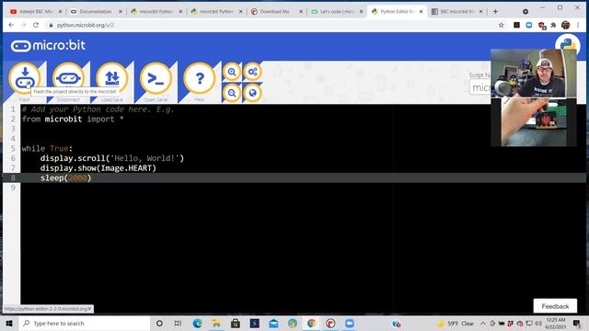Image resolution: width=589 pixels, height=331 pixels.
Task: Click the 'from microbit import *' line
Action: [73, 120]
